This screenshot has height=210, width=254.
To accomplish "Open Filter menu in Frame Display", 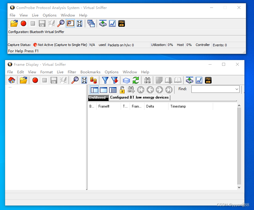I will pos(72,72).
